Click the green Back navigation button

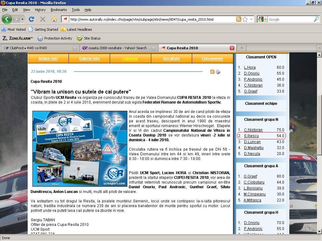(7, 19)
